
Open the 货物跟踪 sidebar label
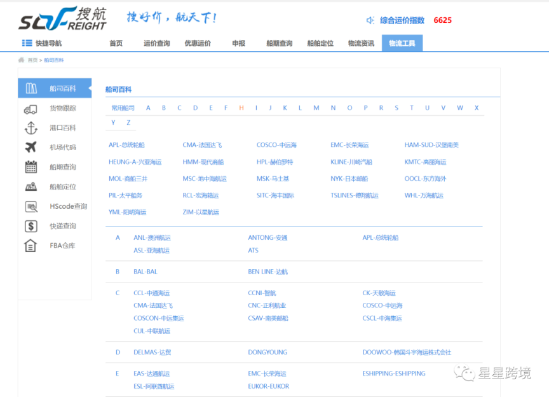63,108
